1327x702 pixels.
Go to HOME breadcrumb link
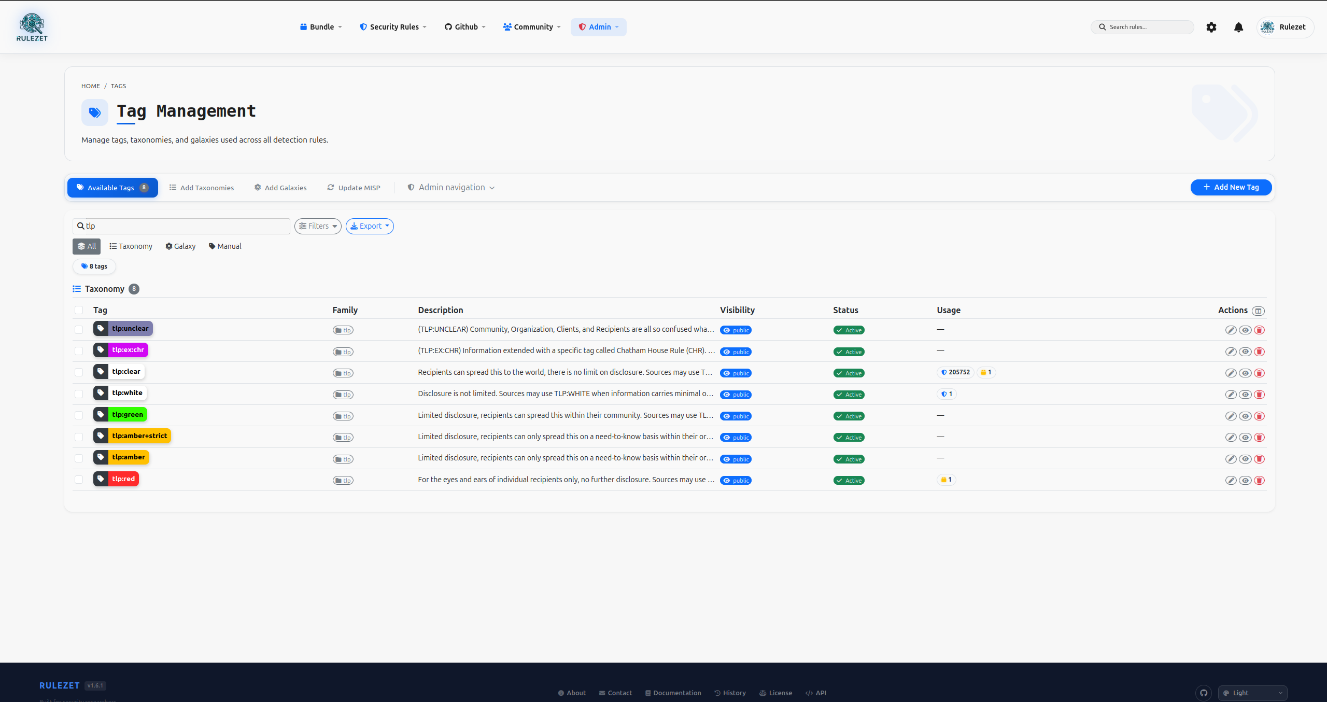pyautogui.click(x=91, y=86)
